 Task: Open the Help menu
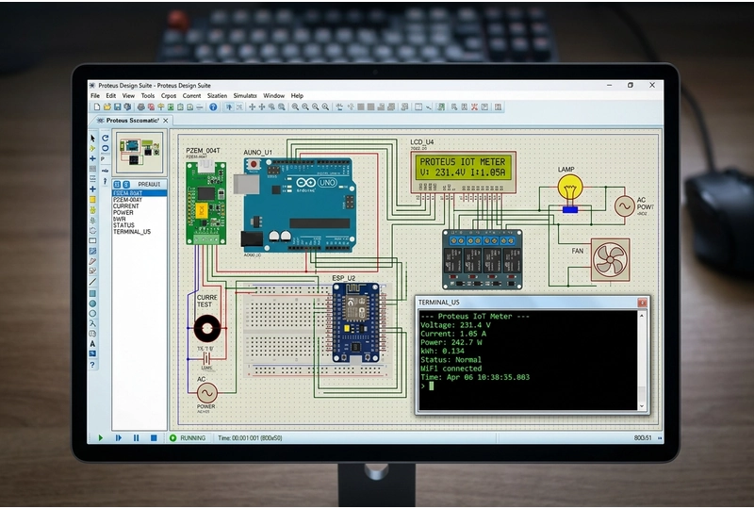click(297, 96)
